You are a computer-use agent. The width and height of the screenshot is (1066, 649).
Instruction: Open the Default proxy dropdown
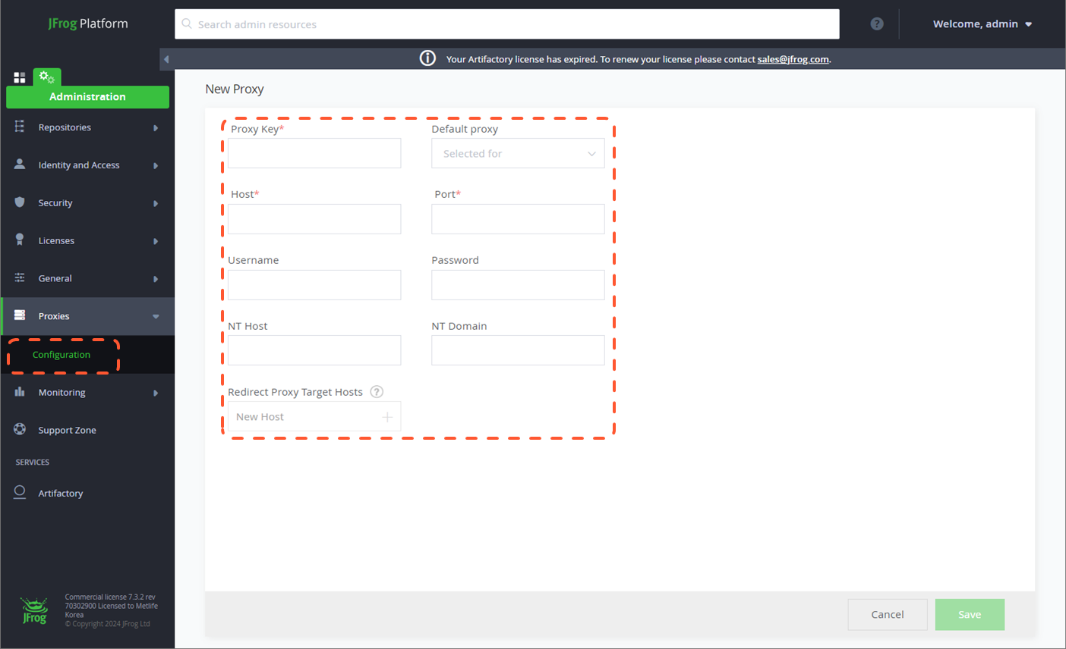(518, 154)
